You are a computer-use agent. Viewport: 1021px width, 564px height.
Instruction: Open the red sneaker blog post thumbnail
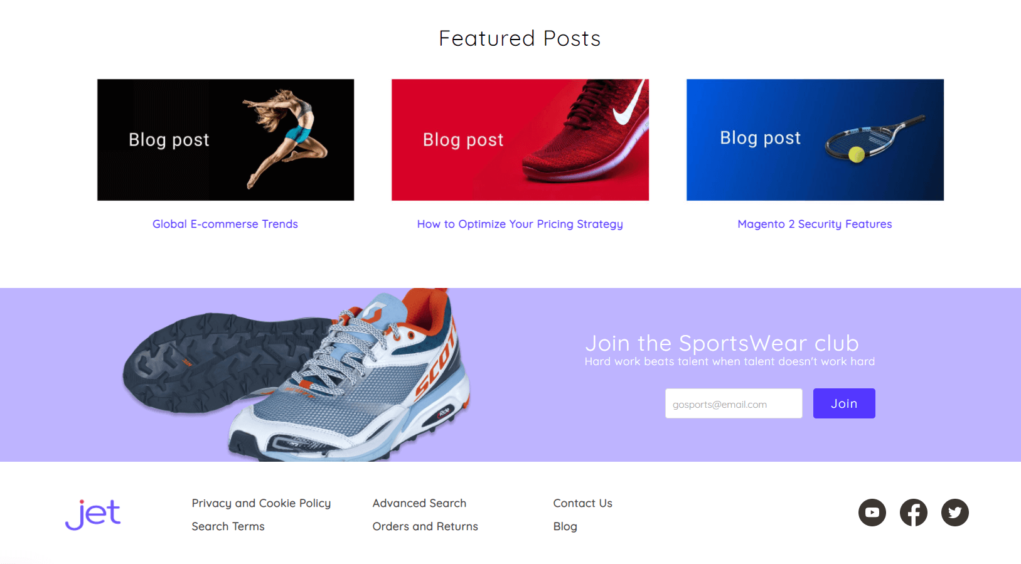(520, 140)
